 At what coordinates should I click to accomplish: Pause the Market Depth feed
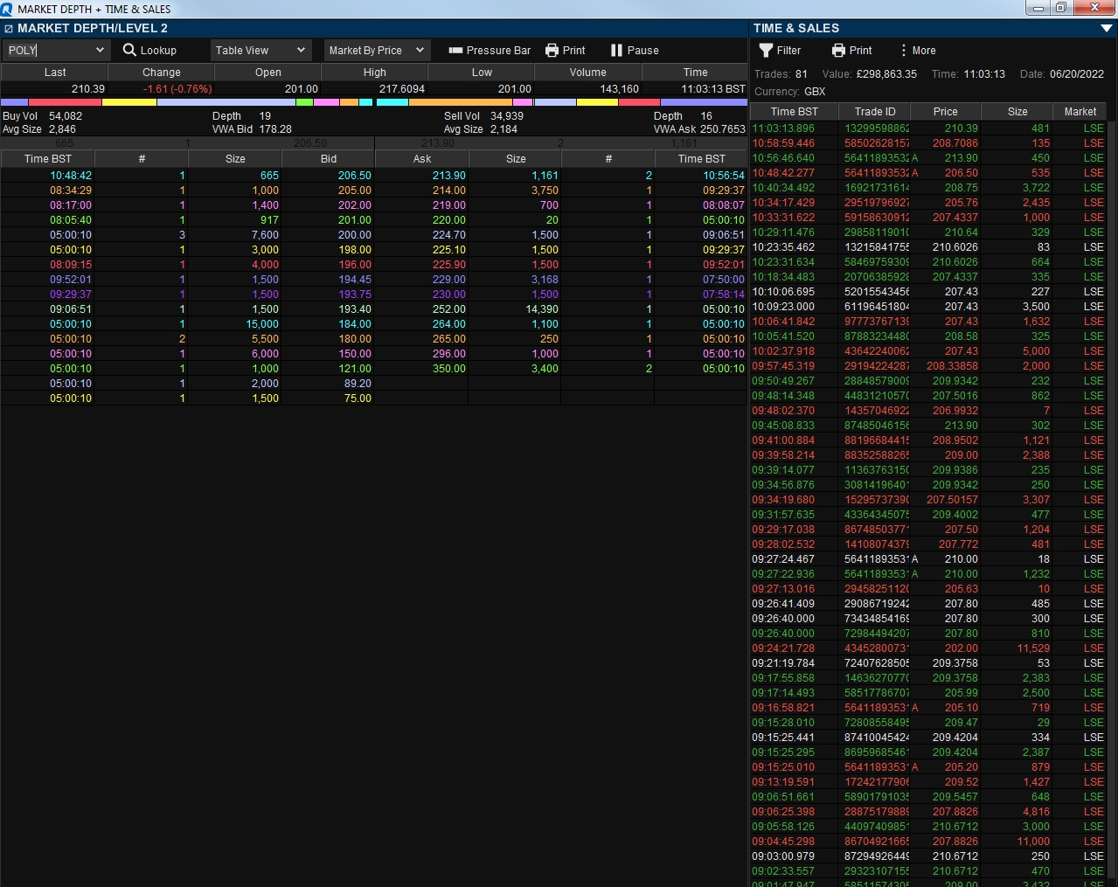[x=635, y=51]
